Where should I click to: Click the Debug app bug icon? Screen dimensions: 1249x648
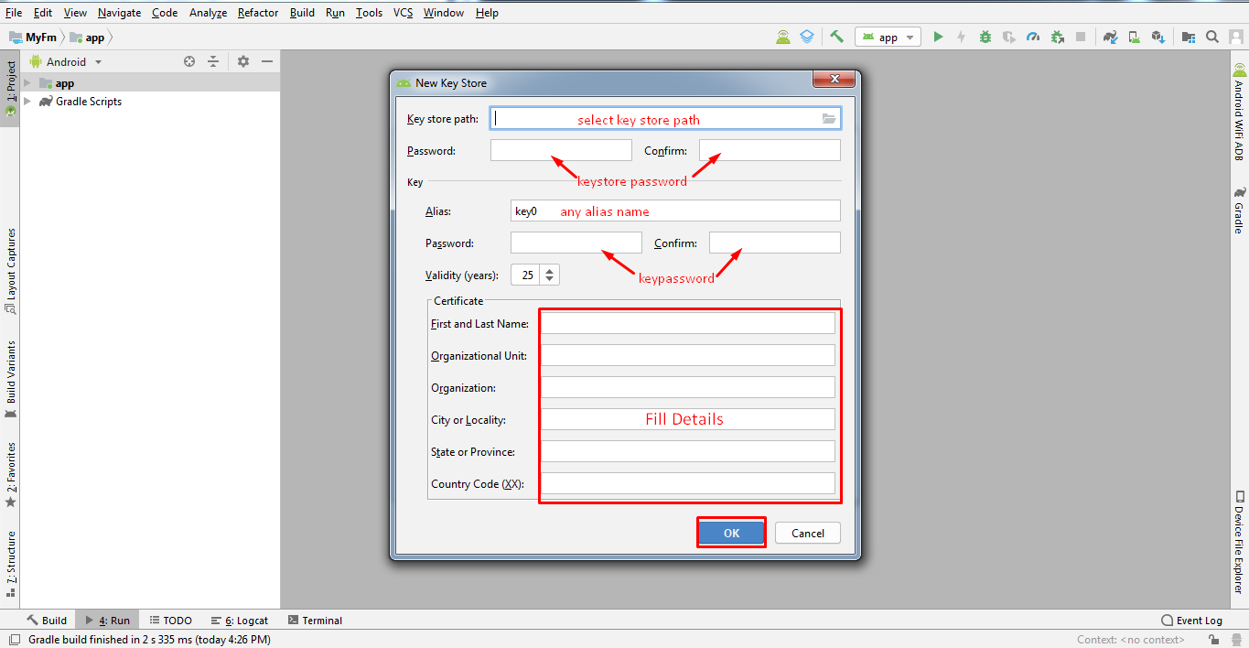click(985, 37)
